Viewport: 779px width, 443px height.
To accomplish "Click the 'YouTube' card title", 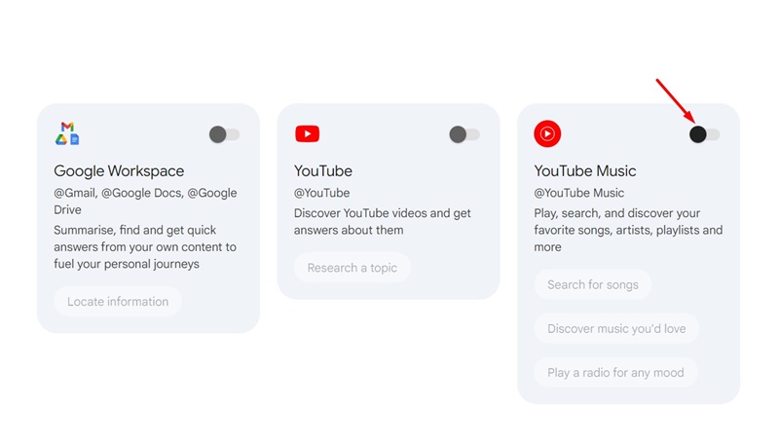I will click(323, 170).
